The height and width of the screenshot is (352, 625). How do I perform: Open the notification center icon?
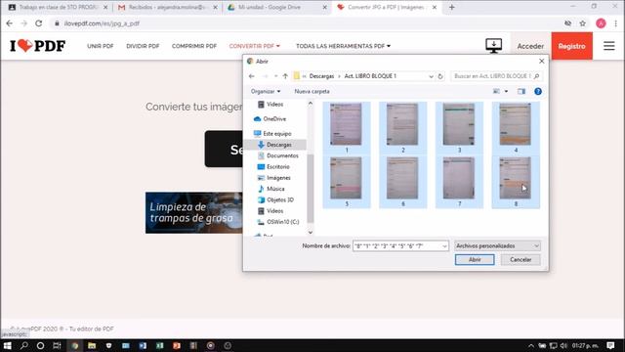[610, 345]
